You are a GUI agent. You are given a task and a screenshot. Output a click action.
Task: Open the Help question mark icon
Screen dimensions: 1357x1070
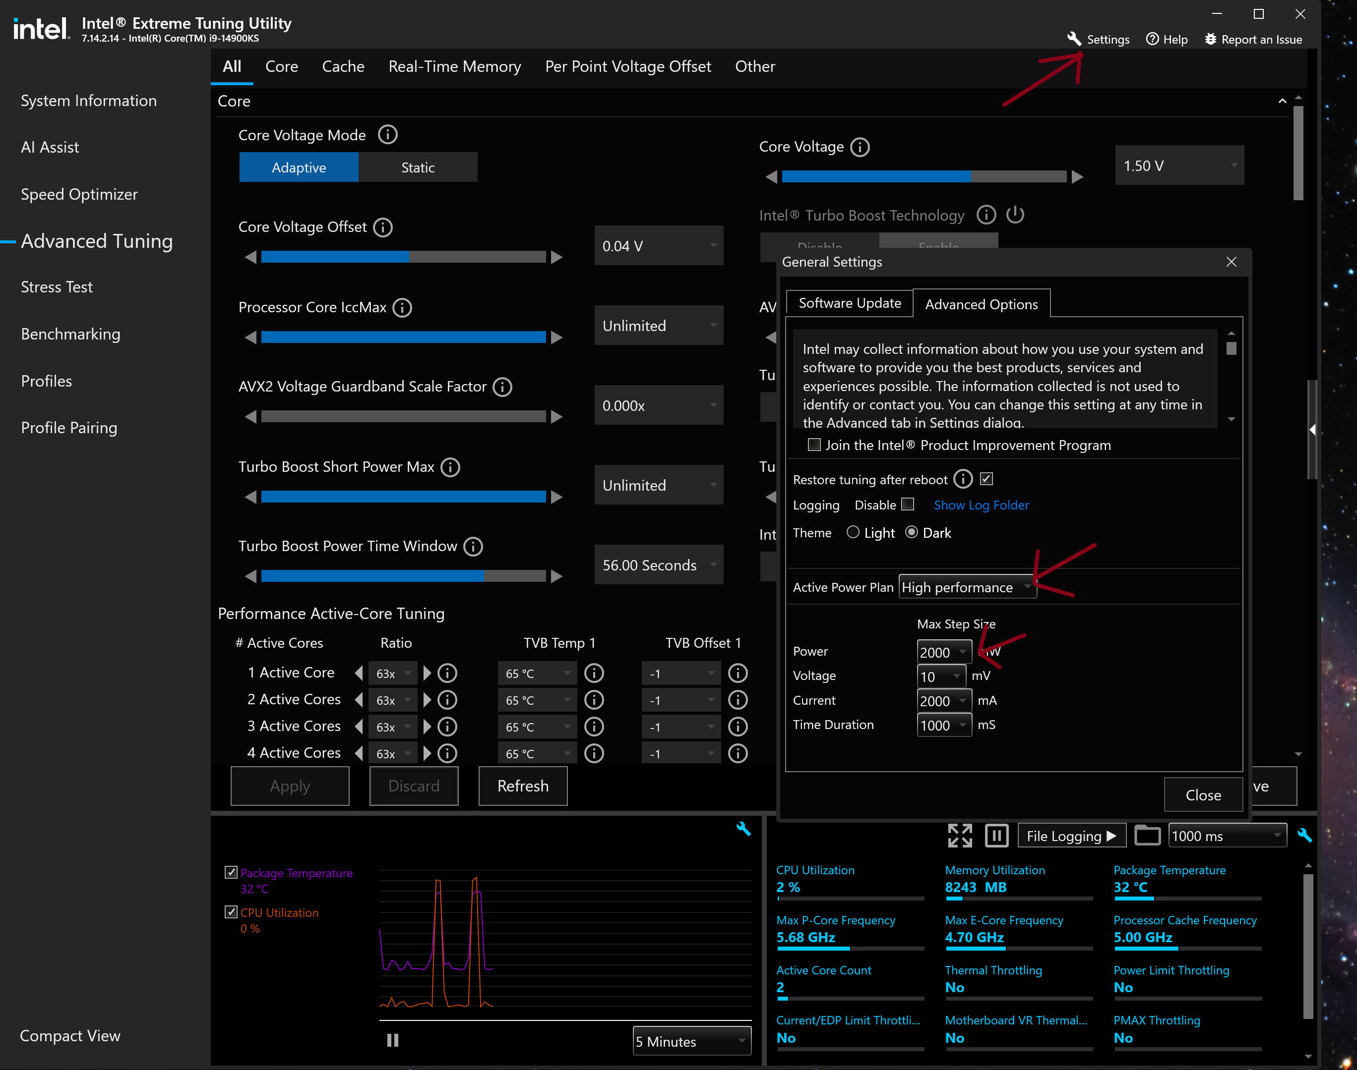[1152, 39]
